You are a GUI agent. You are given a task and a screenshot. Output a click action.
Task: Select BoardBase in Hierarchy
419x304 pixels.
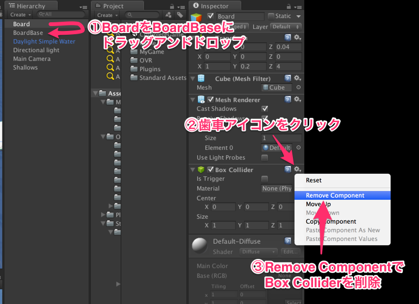[x=28, y=33]
